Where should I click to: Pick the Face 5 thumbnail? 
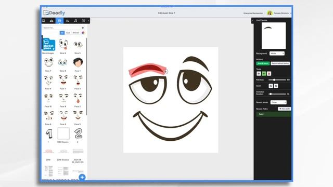(78, 116)
